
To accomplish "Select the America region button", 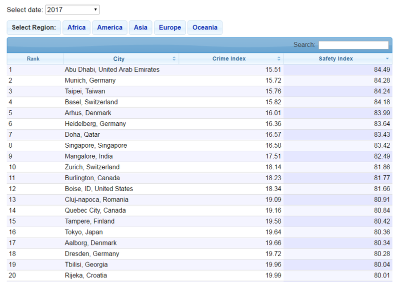I will pos(109,27).
